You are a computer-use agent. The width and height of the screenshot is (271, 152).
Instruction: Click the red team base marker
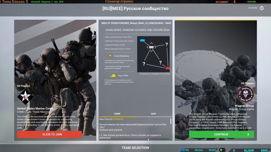168,68
